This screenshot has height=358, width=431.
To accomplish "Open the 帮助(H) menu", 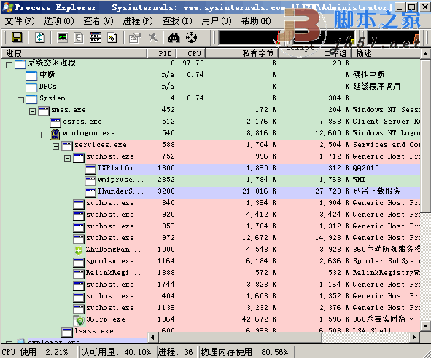I will click(x=256, y=21).
